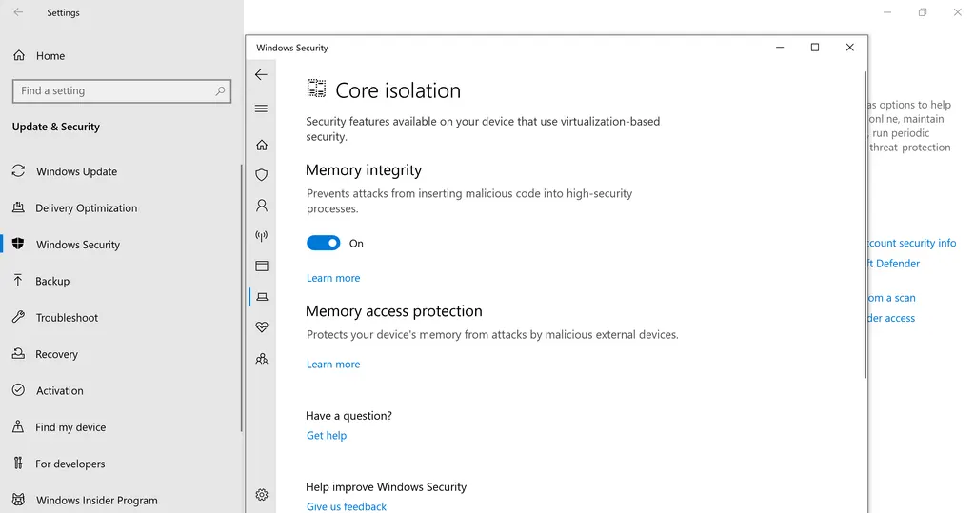The image size is (975, 513).
Task: Click the Core isolation chip icon
Action: click(316, 89)
